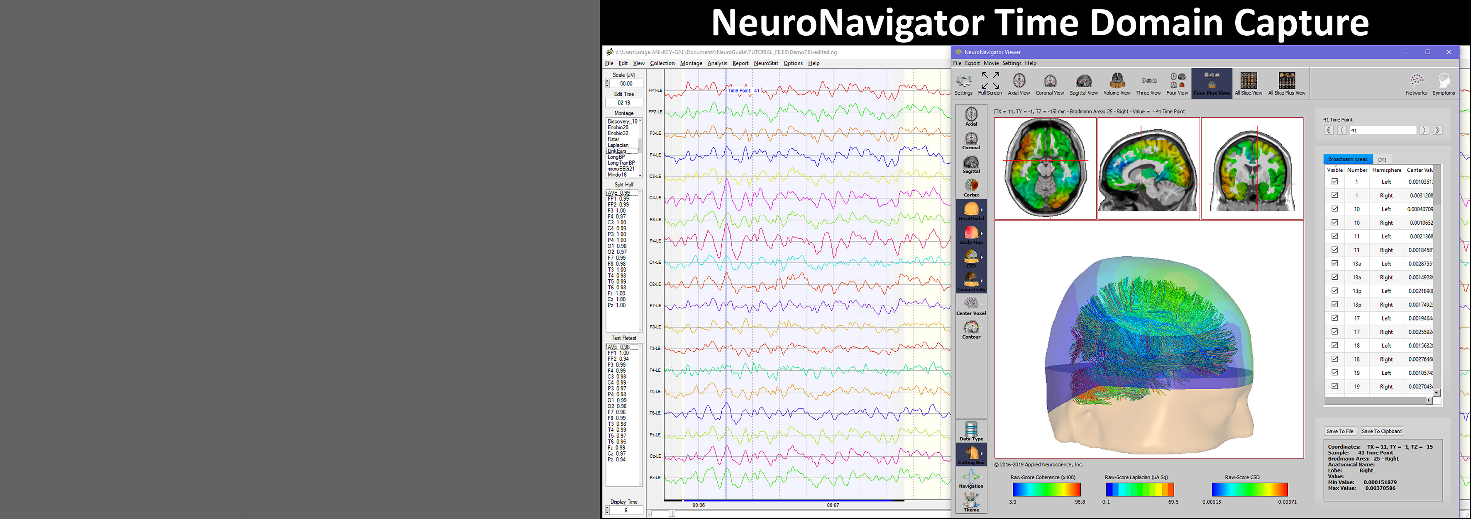Click Save To File button
Screen dimensions: 1471x519
1340,431
